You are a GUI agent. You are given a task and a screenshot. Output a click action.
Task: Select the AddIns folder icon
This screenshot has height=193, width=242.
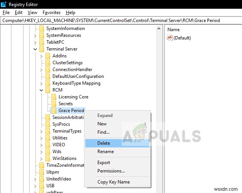(48, 56)
